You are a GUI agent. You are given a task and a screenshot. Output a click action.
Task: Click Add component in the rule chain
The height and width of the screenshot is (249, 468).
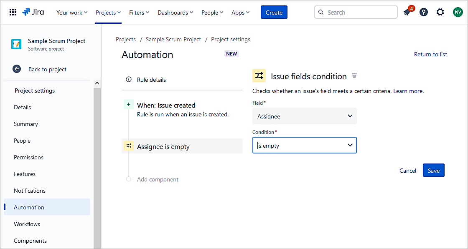tap(158, 180)
